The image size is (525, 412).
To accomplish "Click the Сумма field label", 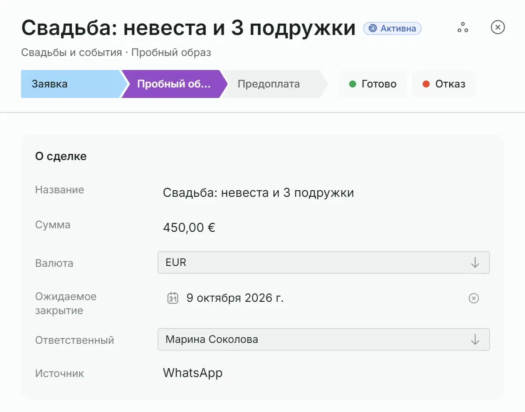I will pyautogui.click(x=52, y=225).
